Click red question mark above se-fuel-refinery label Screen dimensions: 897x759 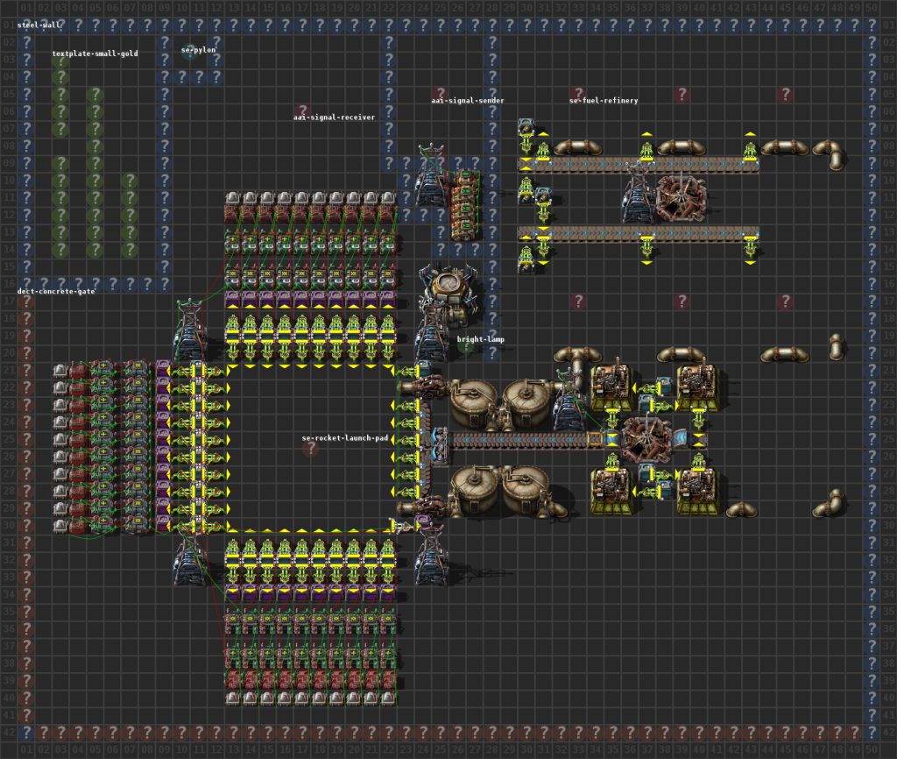click(578, 93)
